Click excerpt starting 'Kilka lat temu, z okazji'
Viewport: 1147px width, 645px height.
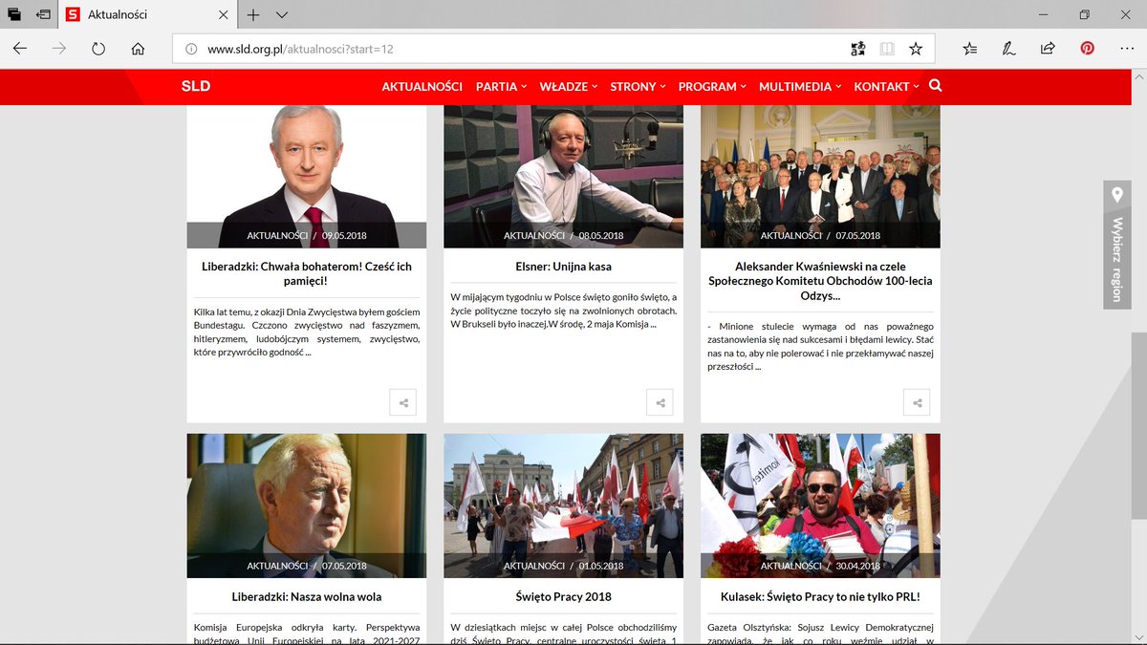[x=307, y=332]
